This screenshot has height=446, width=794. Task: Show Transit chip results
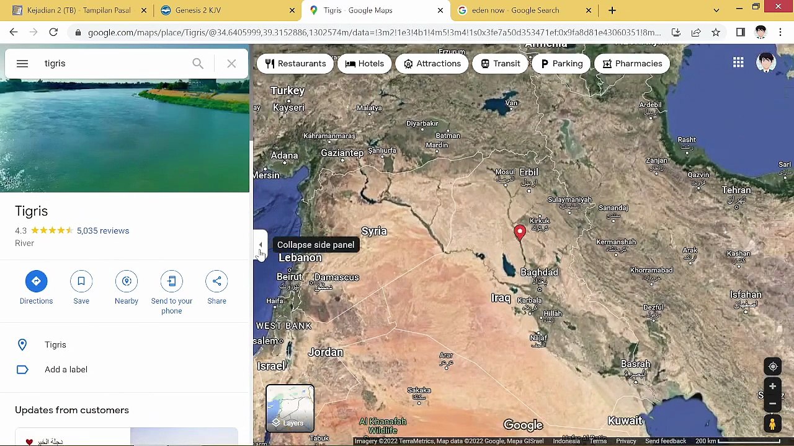pyautogui.click(x=500, y=63)
